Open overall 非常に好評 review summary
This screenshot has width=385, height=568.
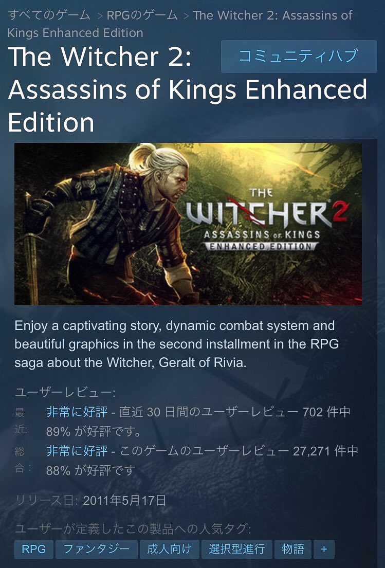(x=77, y=451)
